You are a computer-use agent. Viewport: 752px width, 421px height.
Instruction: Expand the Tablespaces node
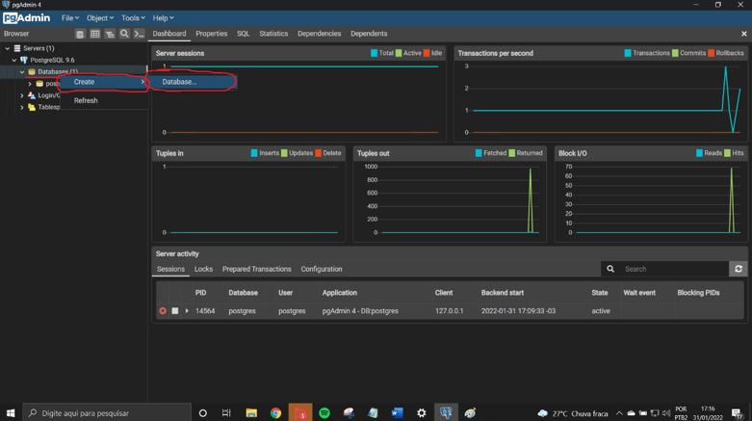tap(22, 107)
